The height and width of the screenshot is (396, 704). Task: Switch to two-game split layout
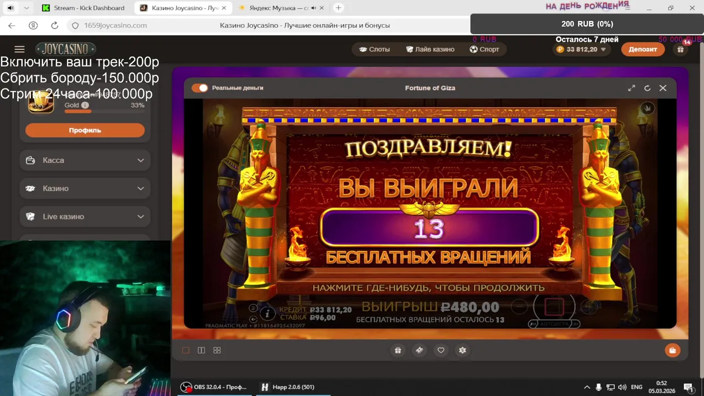coord(201,350)
